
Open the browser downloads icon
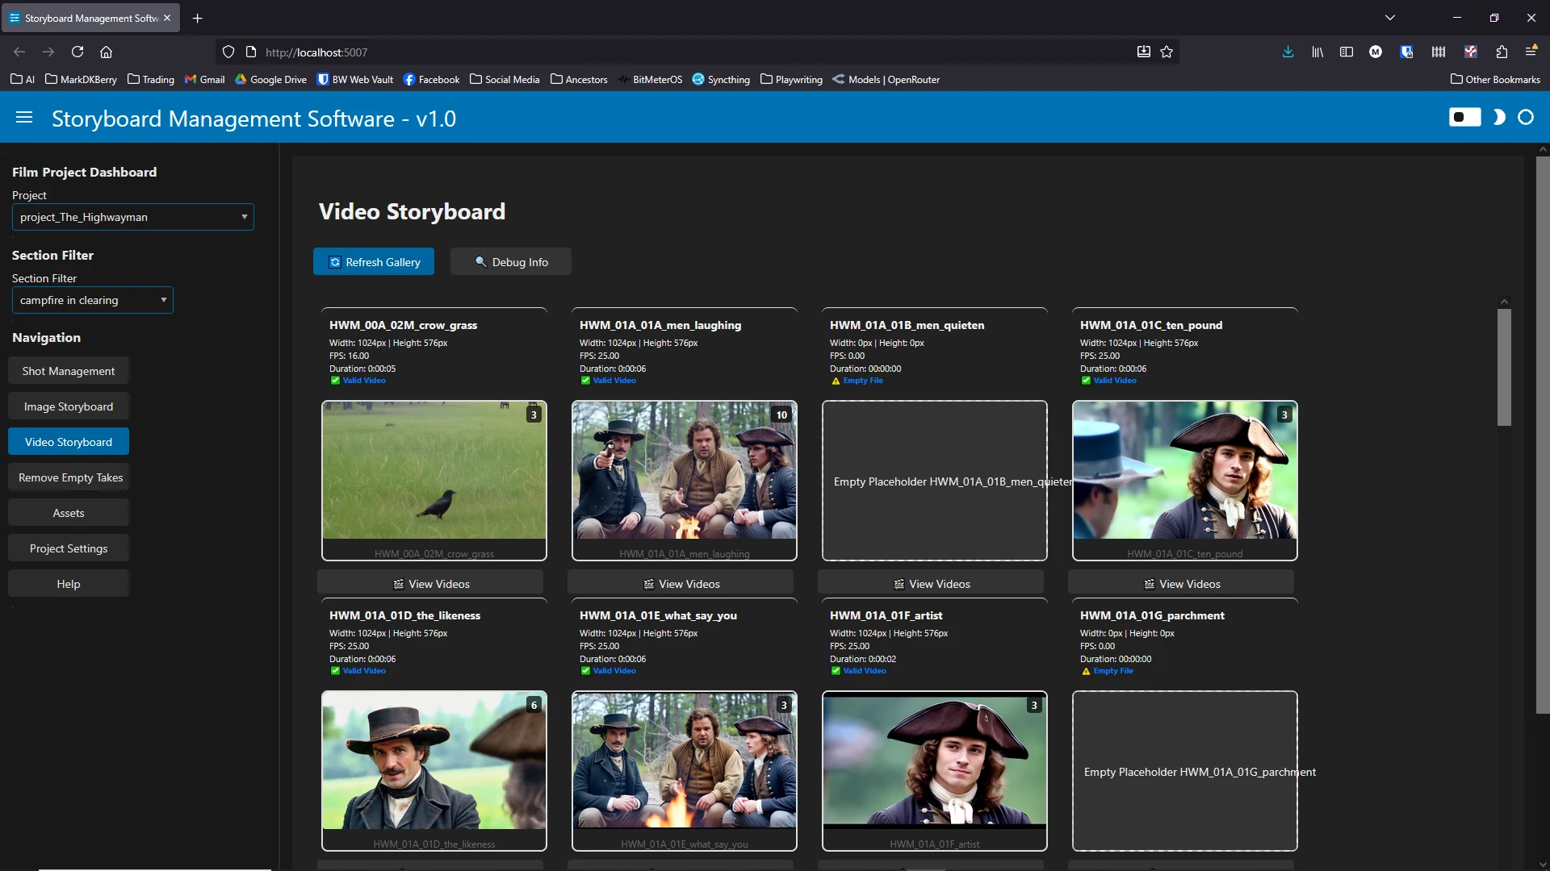tap(1288, 52)
